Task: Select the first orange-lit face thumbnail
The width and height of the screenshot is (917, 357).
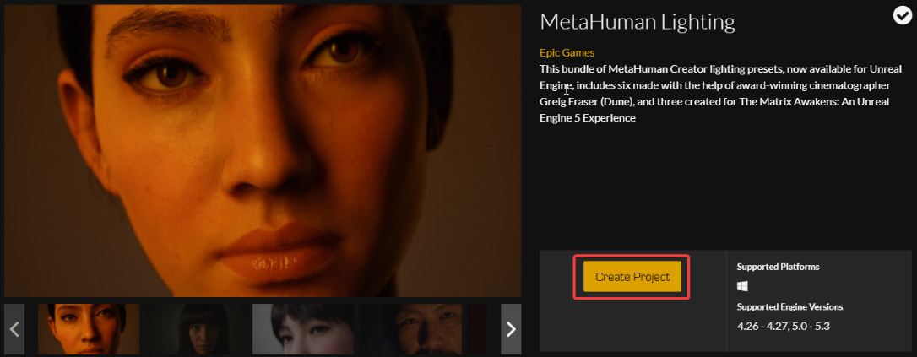Action: [89, 329]
